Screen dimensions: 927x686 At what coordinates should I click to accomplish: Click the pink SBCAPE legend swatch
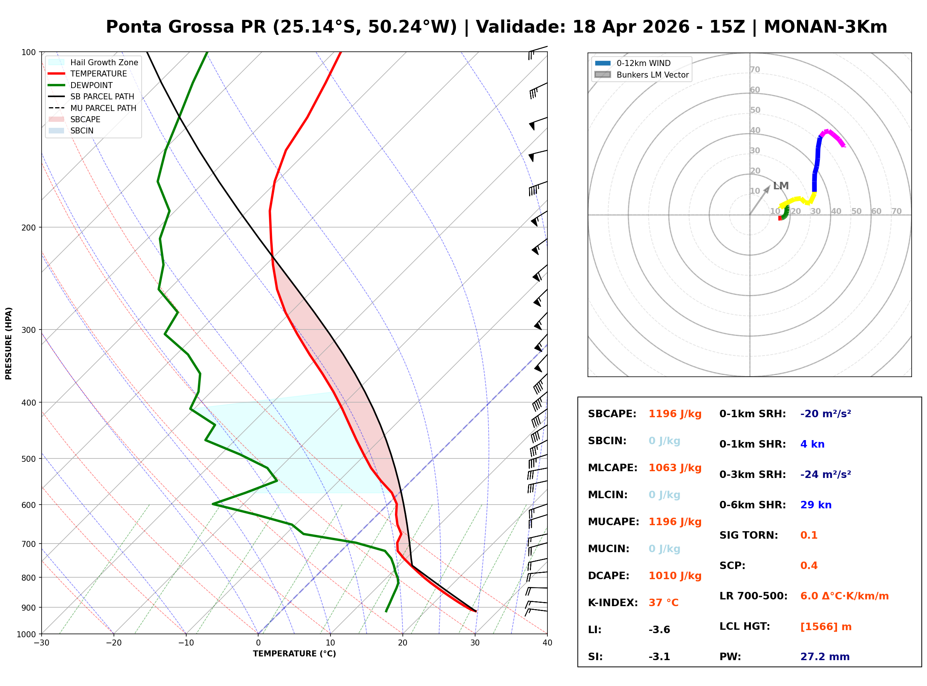pyautogui.click(x=57, y=119)
